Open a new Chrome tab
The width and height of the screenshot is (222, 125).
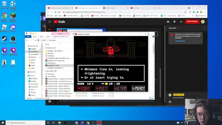(160, 8)
